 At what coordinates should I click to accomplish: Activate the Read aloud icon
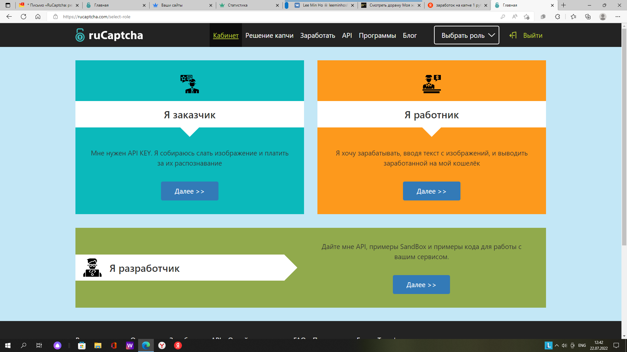pos(515,17)
